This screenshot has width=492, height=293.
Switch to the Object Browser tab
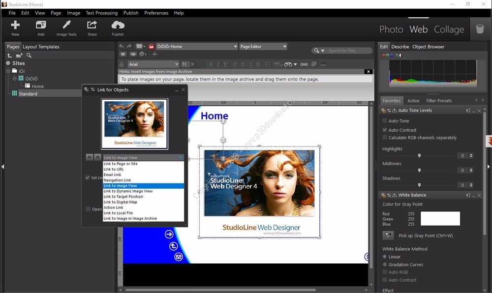point(429,47)
